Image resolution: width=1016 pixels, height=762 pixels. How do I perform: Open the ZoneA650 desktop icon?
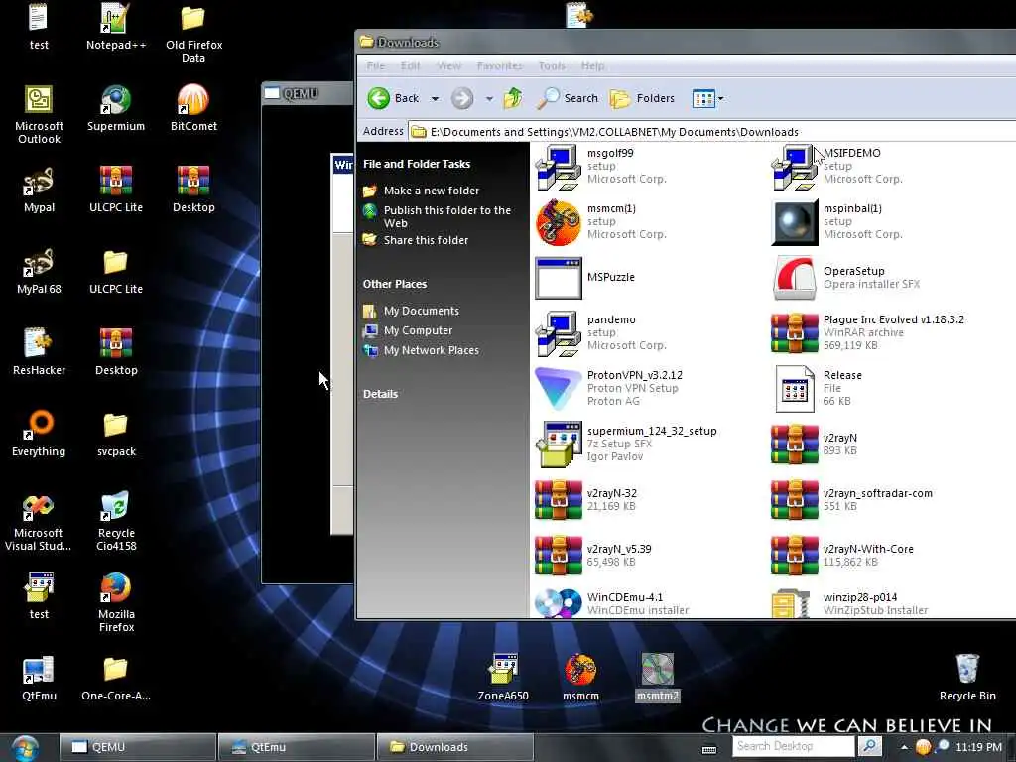[x=503, y=678]
